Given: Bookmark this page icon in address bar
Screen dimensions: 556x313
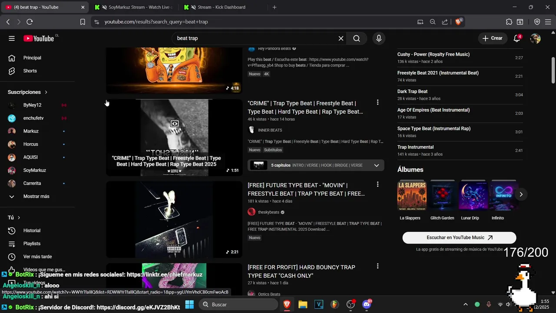Looking at the screenshot, I should [x=83, y=22].
